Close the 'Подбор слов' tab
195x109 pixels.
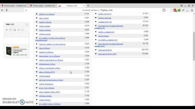click(x=84, y=6)
